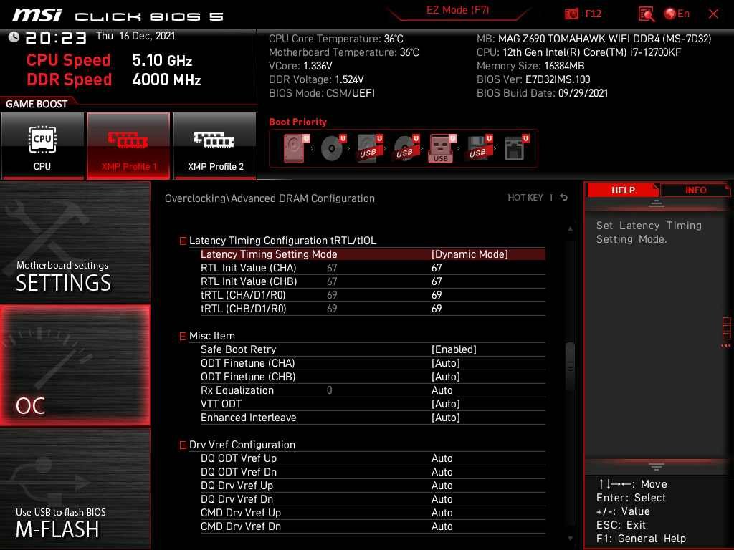Enable CPU Game Boost button
Screen dimensions: 734x550
pos(42,146)
